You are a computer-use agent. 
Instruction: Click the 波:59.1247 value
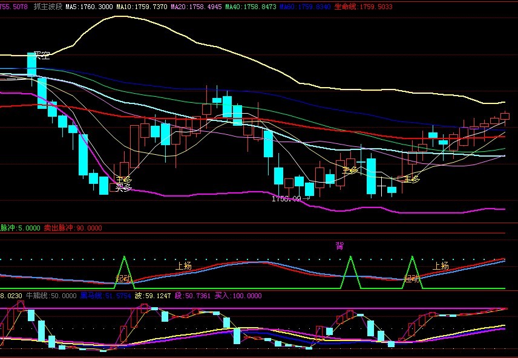coord(152,296)
